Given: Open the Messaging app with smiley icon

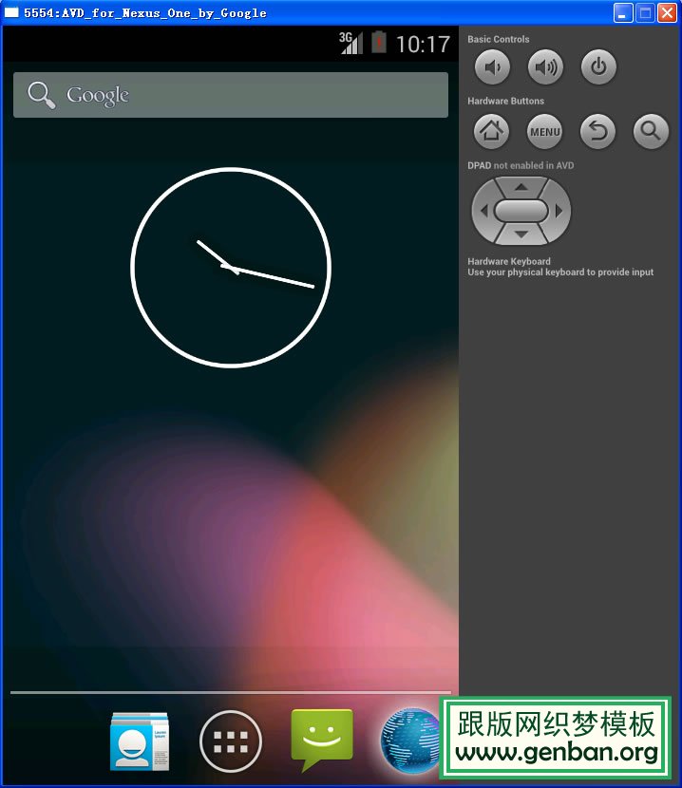Looking at the screenshot, I should point(321,739).
